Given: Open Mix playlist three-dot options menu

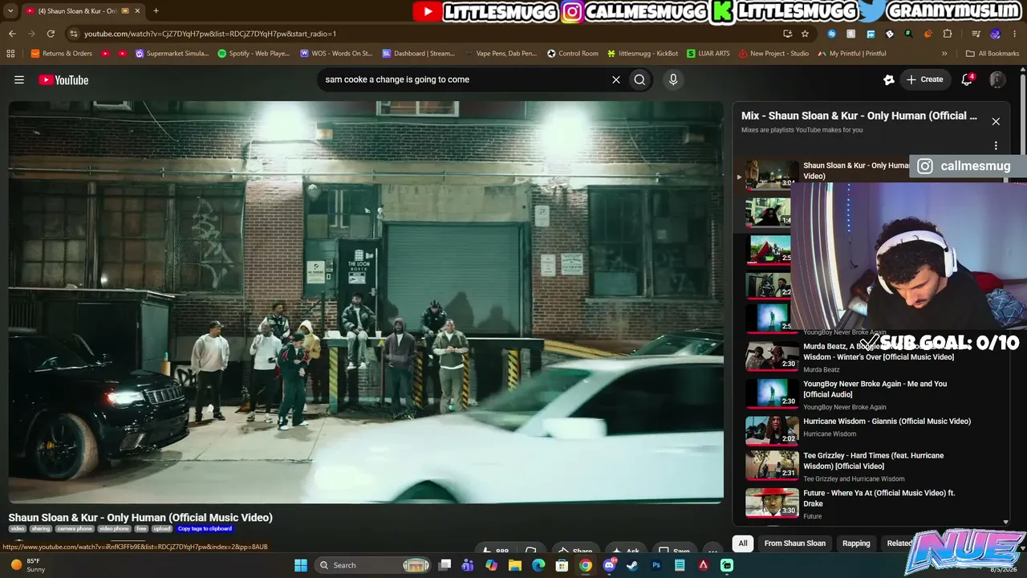Looking at the screenshot, I should click(x=996, y=145).
